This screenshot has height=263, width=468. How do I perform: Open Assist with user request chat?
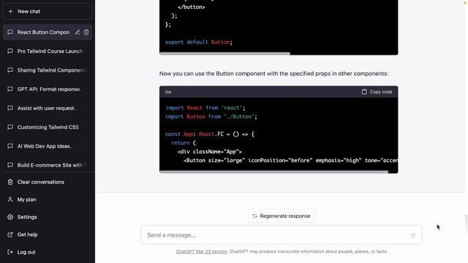point(48,108)
